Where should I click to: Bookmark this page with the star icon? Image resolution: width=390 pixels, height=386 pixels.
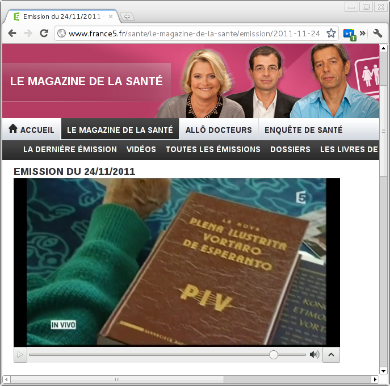point(331,33)
